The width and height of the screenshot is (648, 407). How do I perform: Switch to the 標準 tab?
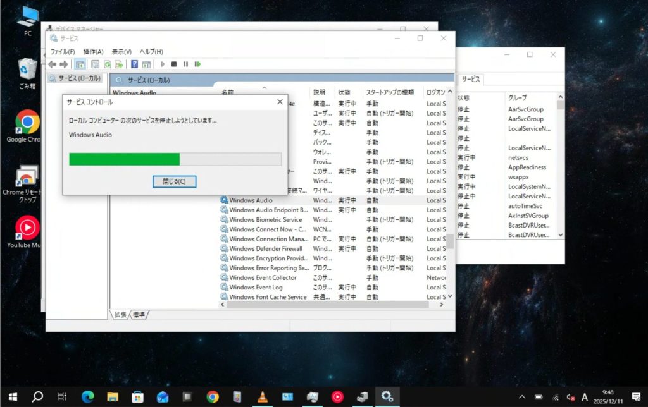138,313
